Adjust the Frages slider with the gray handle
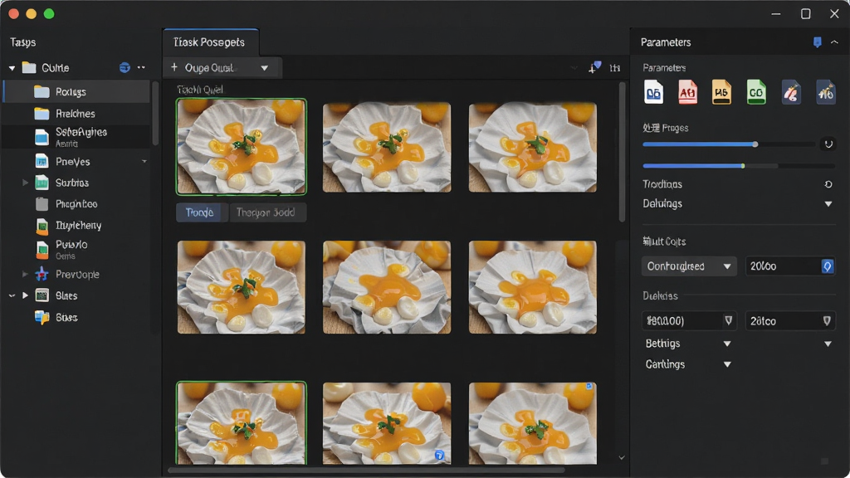This screenshot has width=850, height=478. [x=755, y=144]
